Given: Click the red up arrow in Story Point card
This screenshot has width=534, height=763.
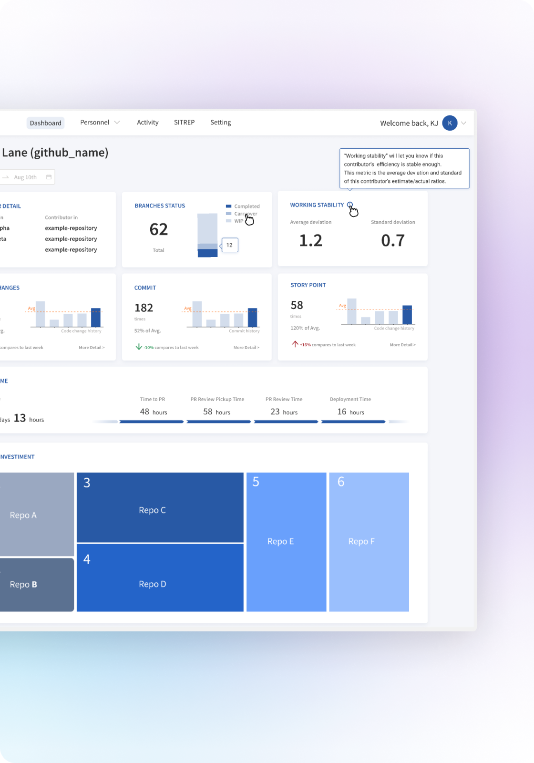Looking at the screenshot, I should [x=295, y=344].
